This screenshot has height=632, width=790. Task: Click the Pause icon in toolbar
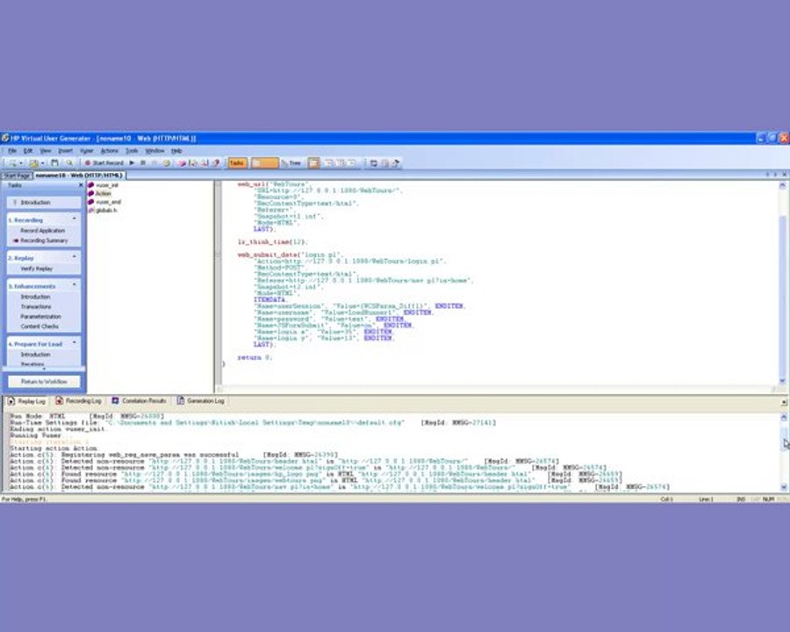click(x=154, y=162)
